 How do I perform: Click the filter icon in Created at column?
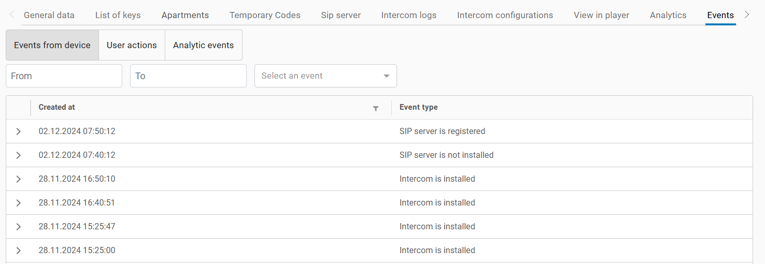pos(376,108)
